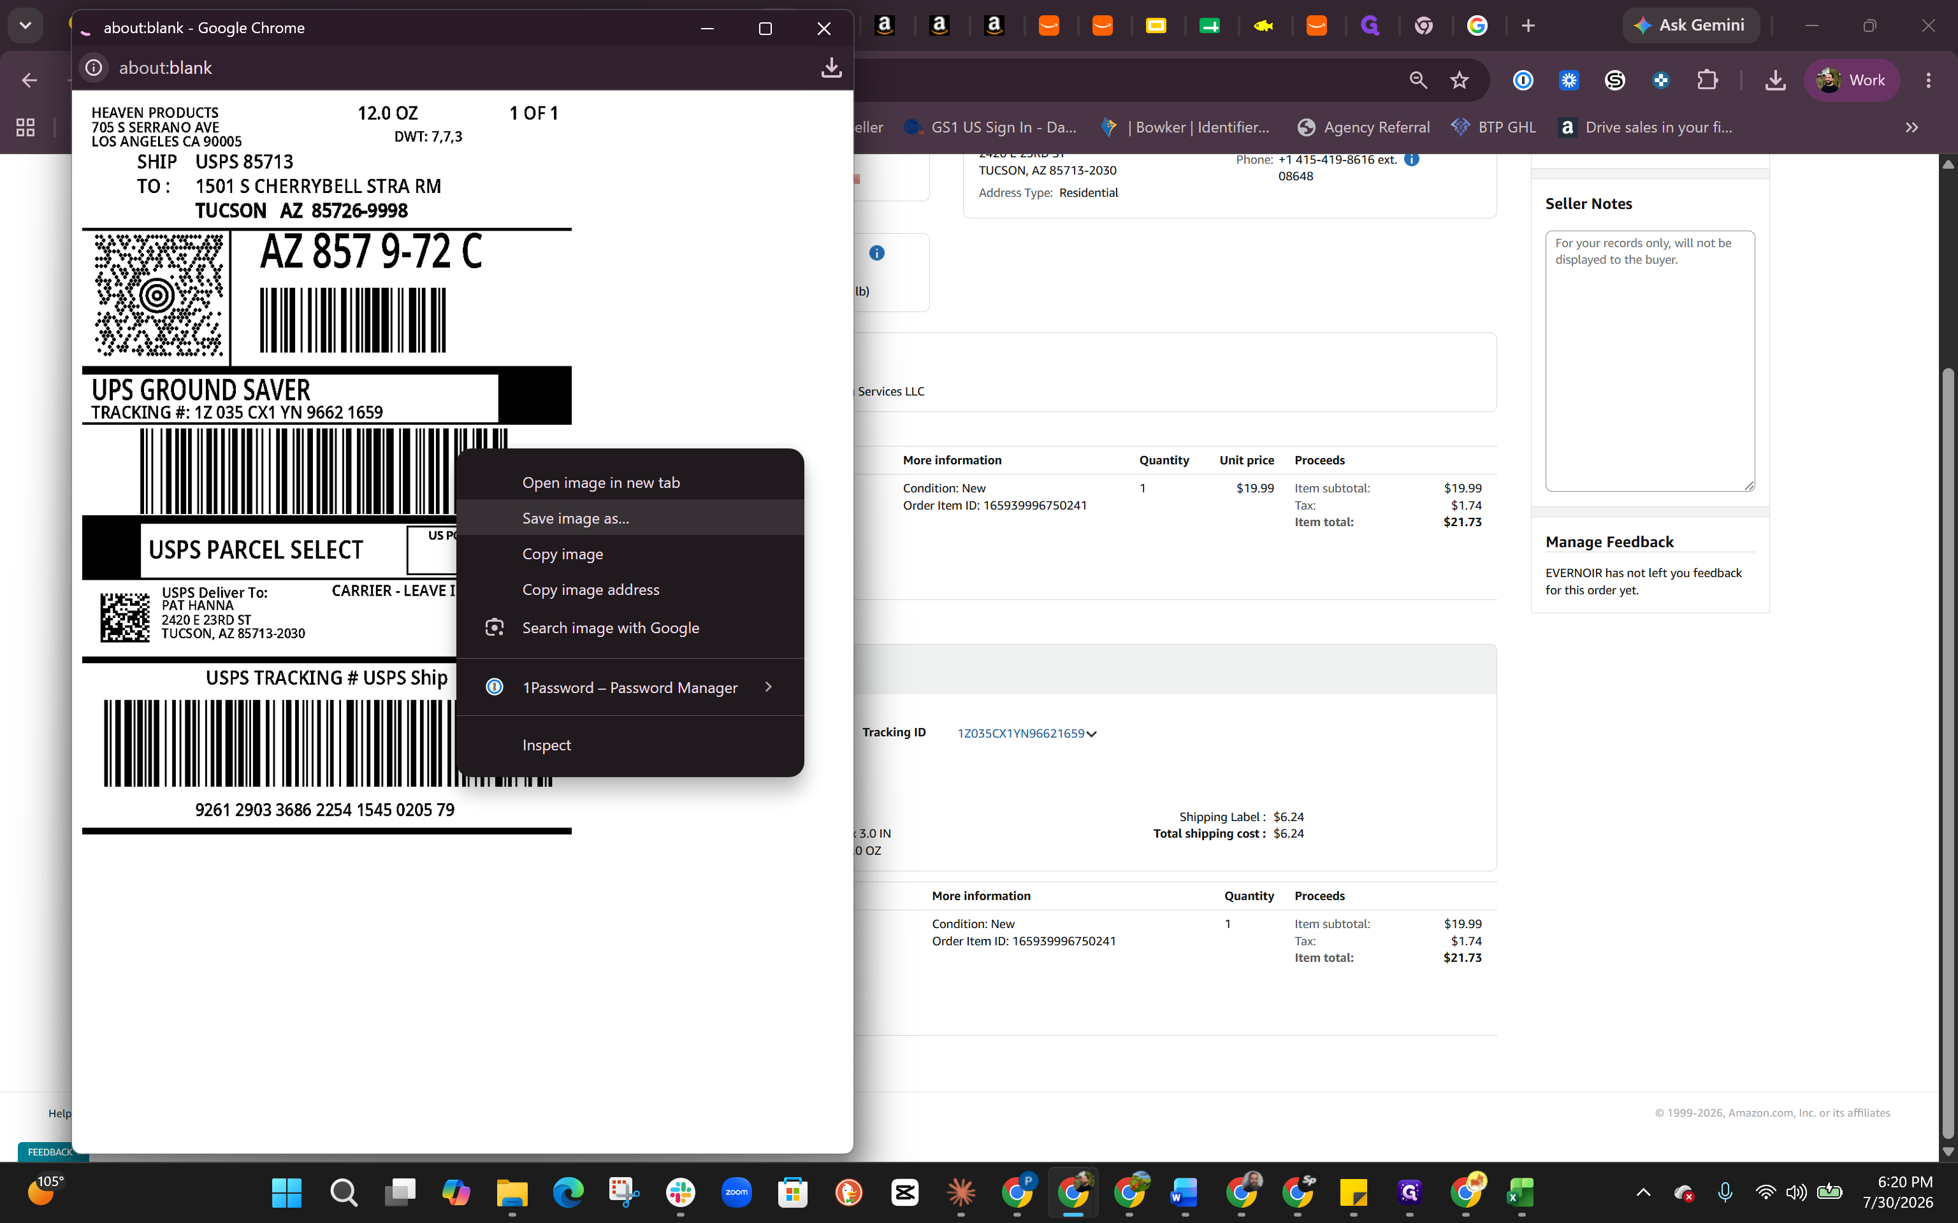Click the download icon in the about:blank popup
This screenshot has height=1223, width=1958.
(x=831, y=68)
